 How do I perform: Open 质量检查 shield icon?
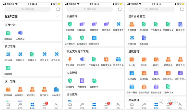pos(70,24)
